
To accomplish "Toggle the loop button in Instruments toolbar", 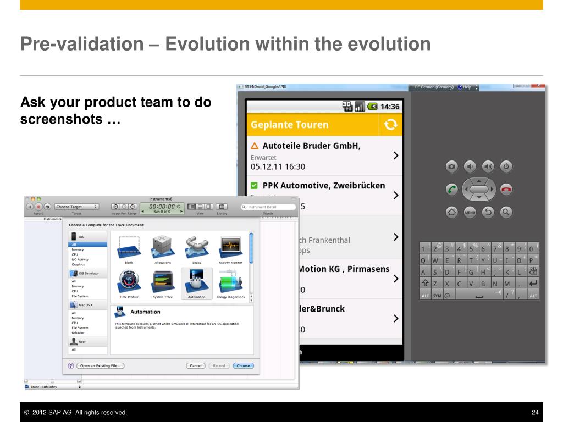I will click(x=47, y=207).
